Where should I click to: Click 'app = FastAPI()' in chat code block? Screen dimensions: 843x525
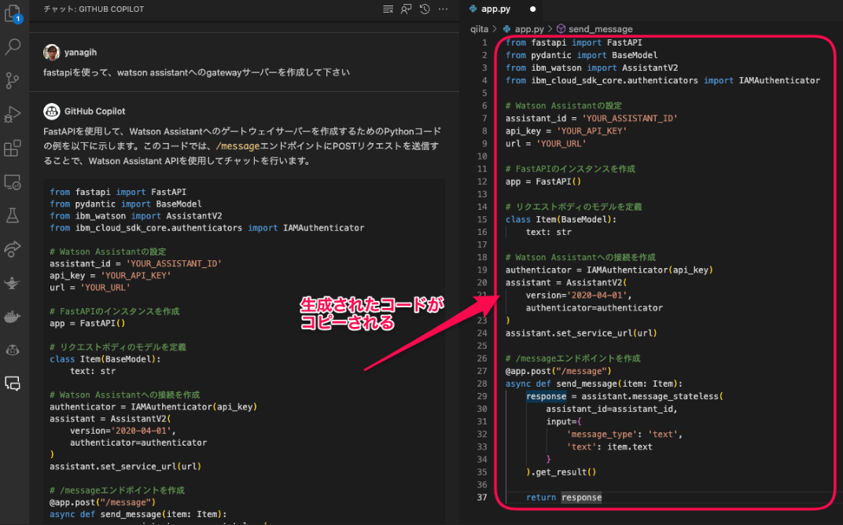point(87,323)
